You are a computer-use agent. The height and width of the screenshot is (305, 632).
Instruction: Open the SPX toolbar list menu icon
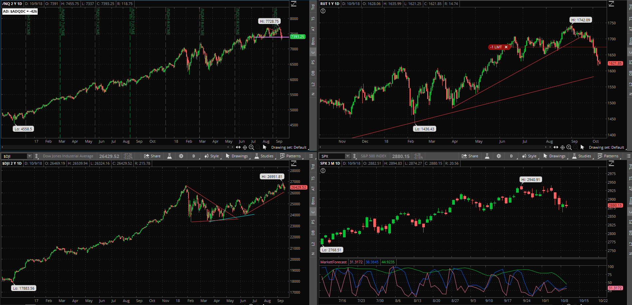pyautogui.click(x=629, y=156)
